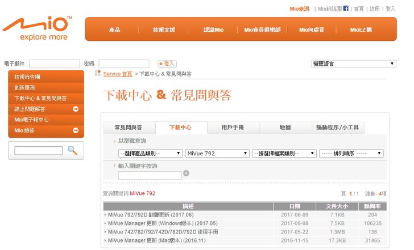Switch to the 常見問與答 tab
The width and height of the screenshot is (414, 250).
[129, 128]
